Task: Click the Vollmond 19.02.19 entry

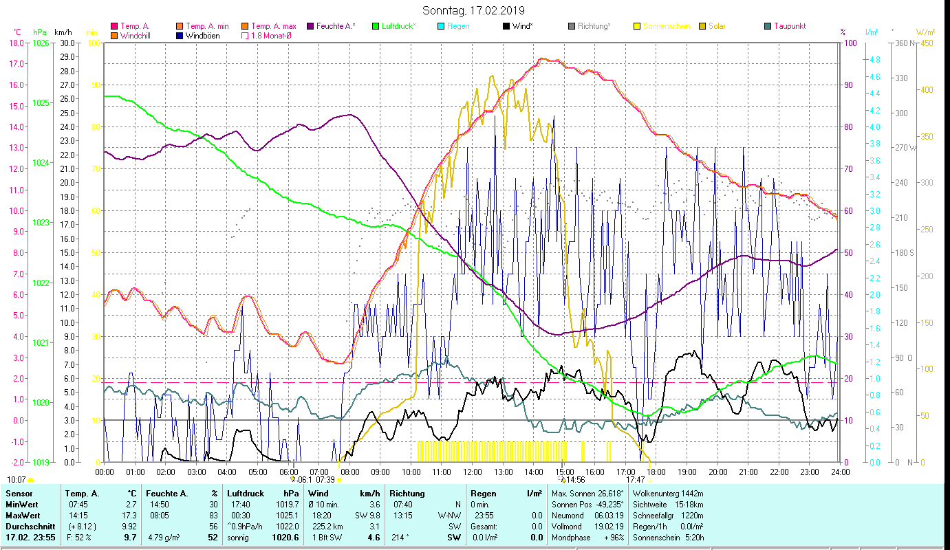Action: point(588,527)
